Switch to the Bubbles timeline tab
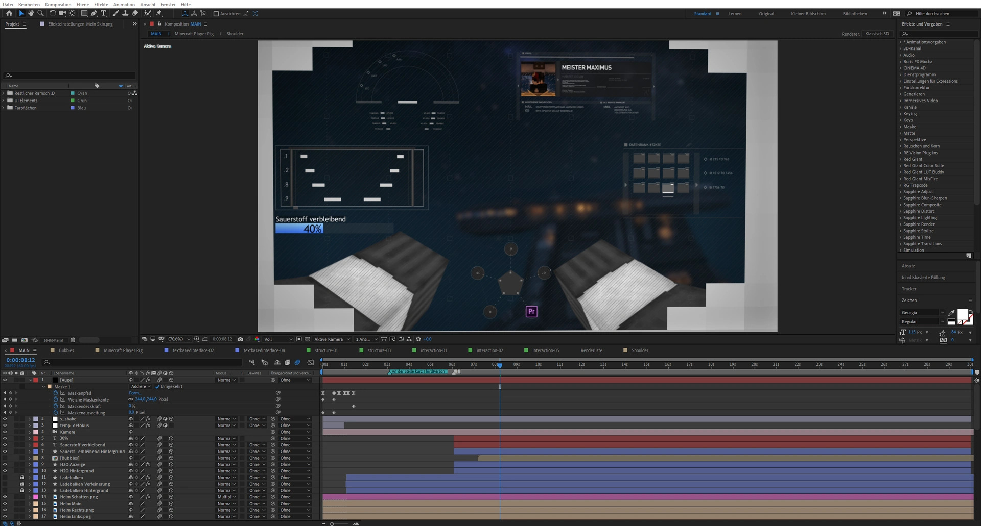 (66, 350)
